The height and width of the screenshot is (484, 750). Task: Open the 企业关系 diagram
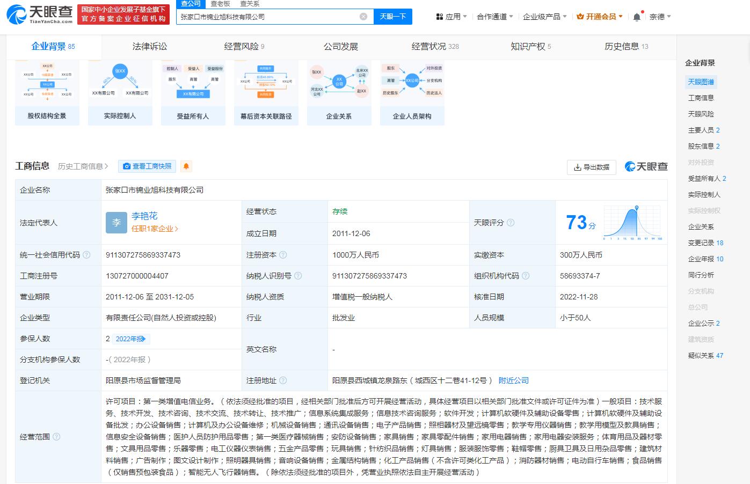[x=339, y=93]
